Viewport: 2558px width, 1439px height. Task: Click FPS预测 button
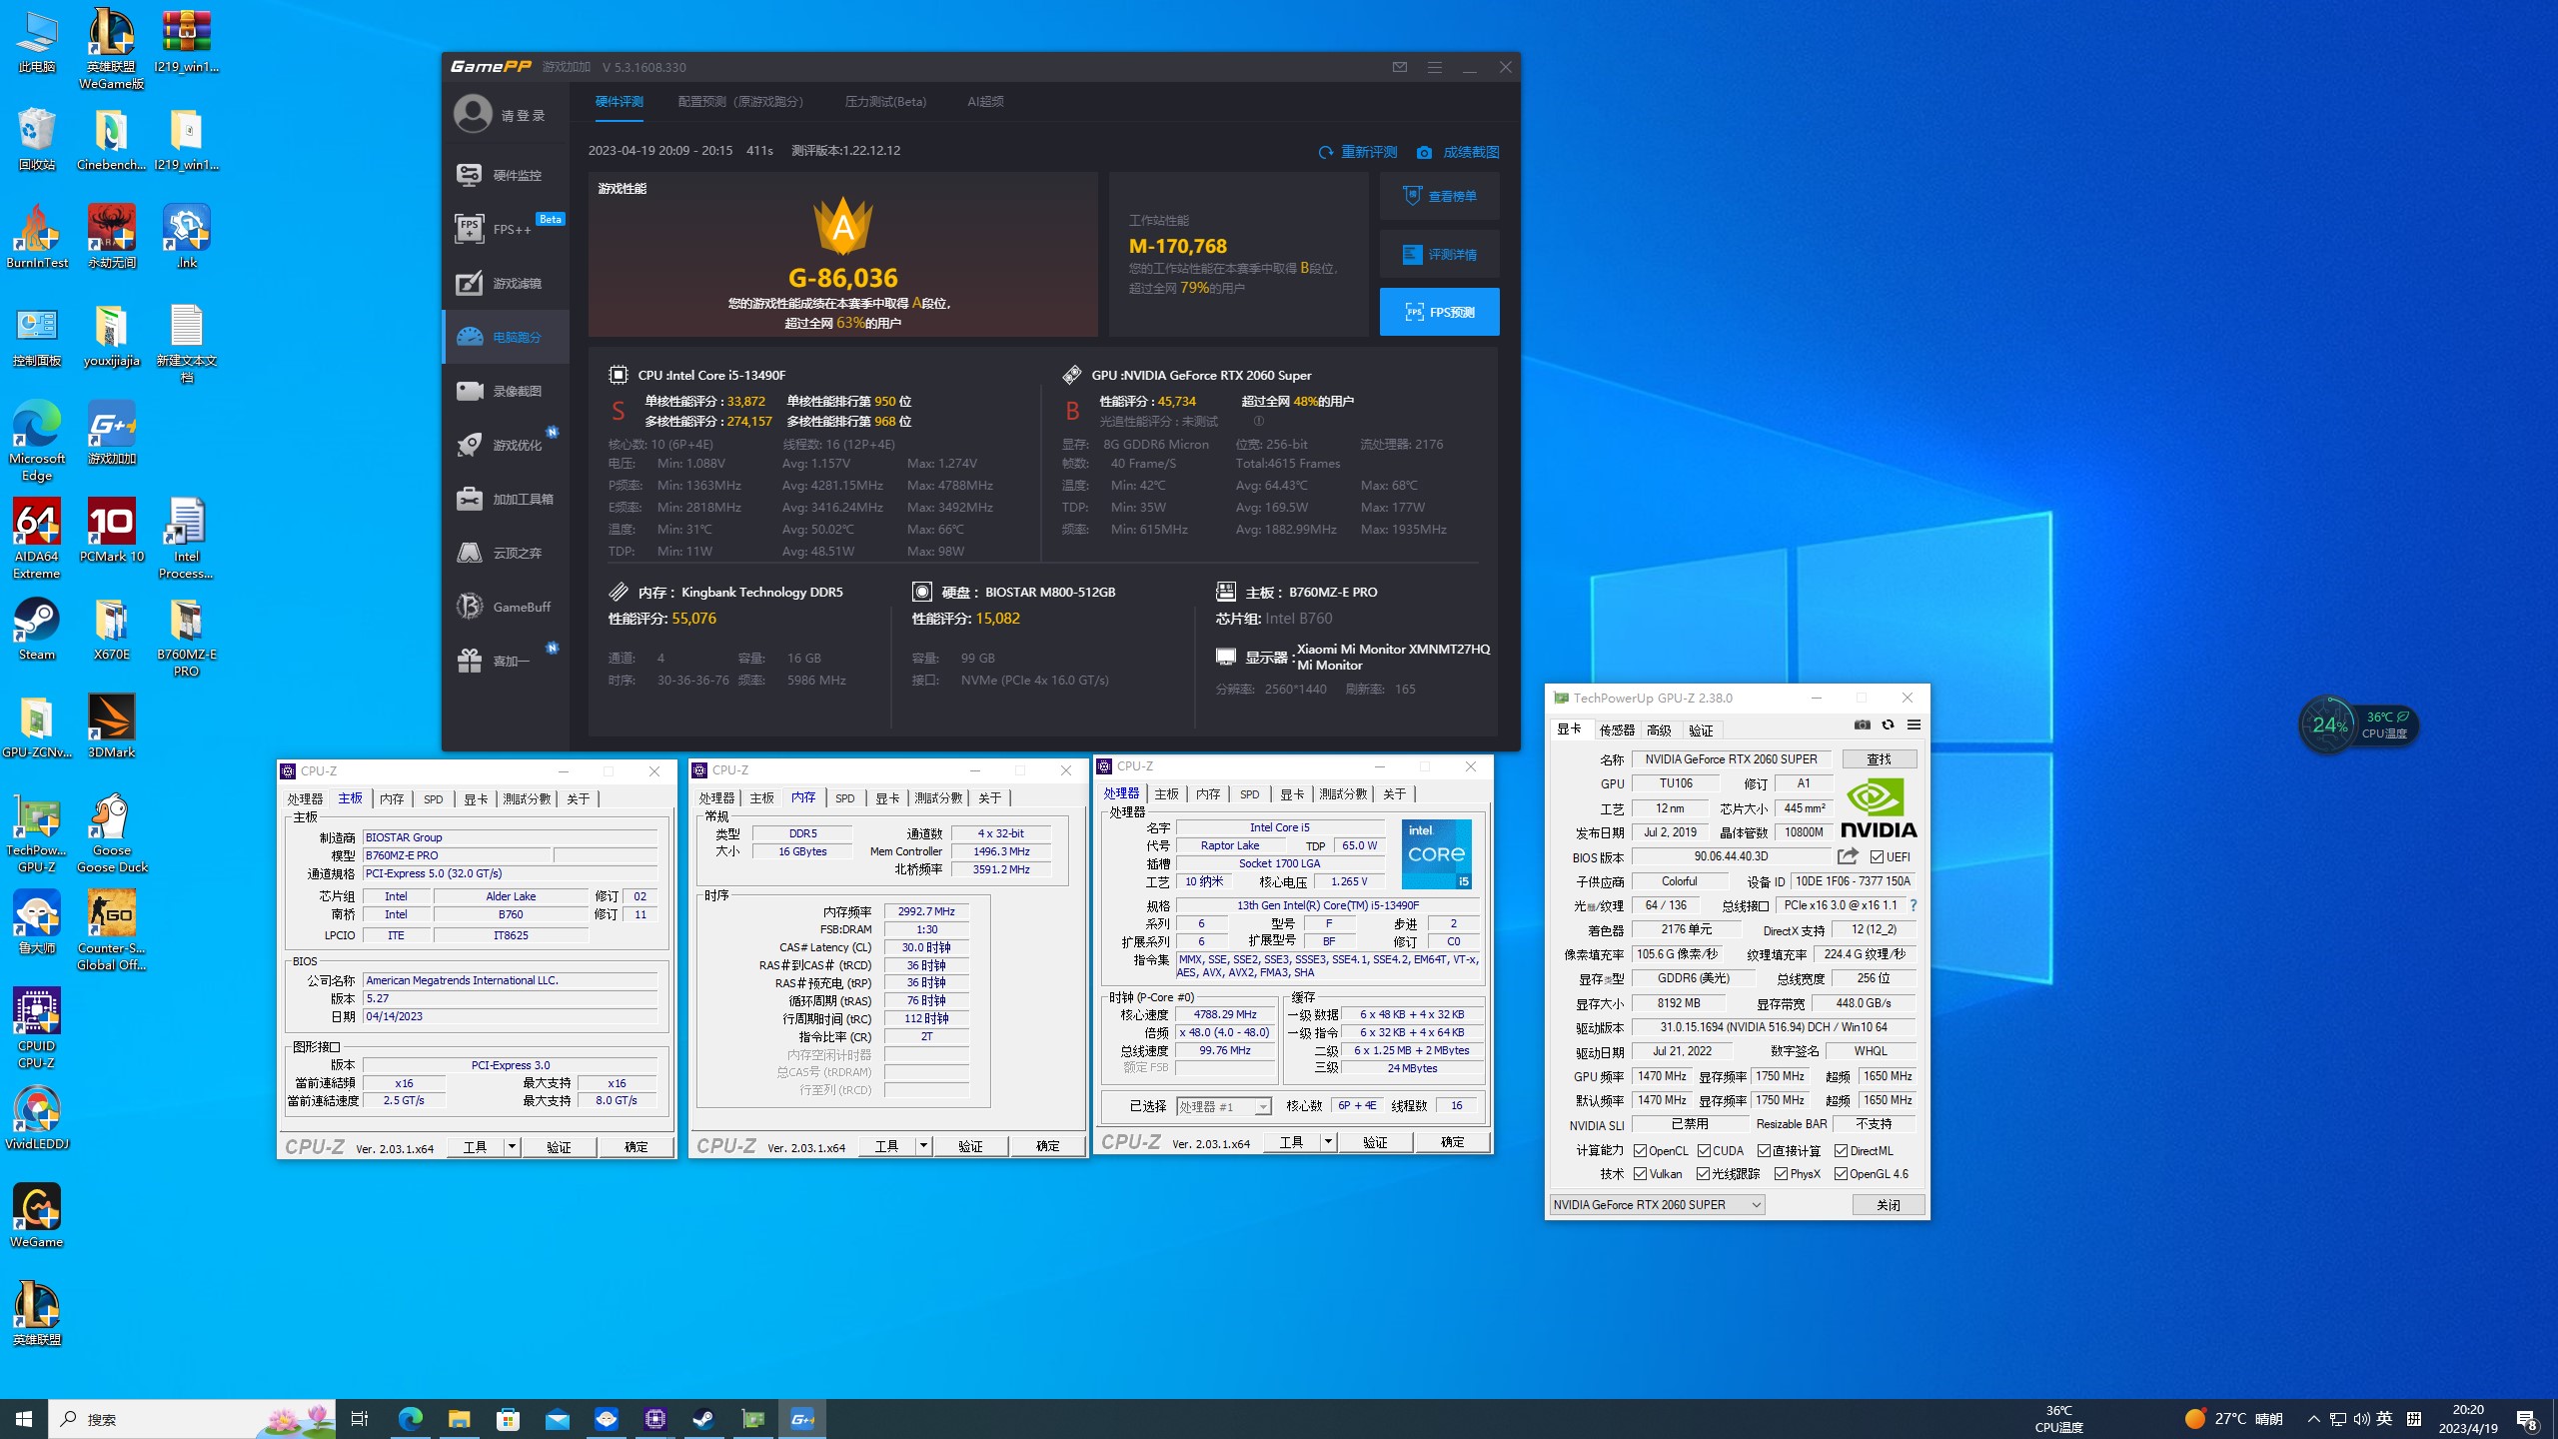click(1439, 312)
